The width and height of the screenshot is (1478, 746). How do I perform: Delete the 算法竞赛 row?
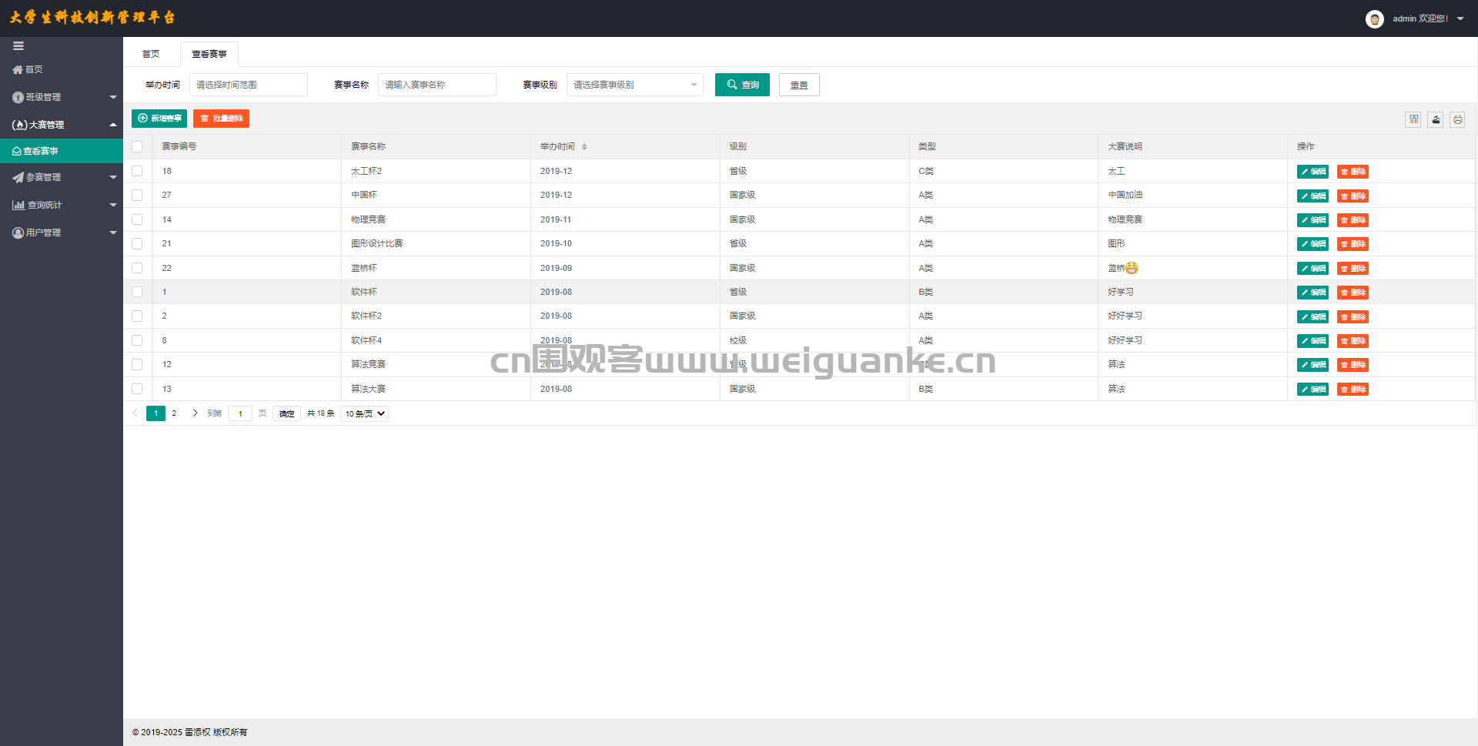[1353, 365]
